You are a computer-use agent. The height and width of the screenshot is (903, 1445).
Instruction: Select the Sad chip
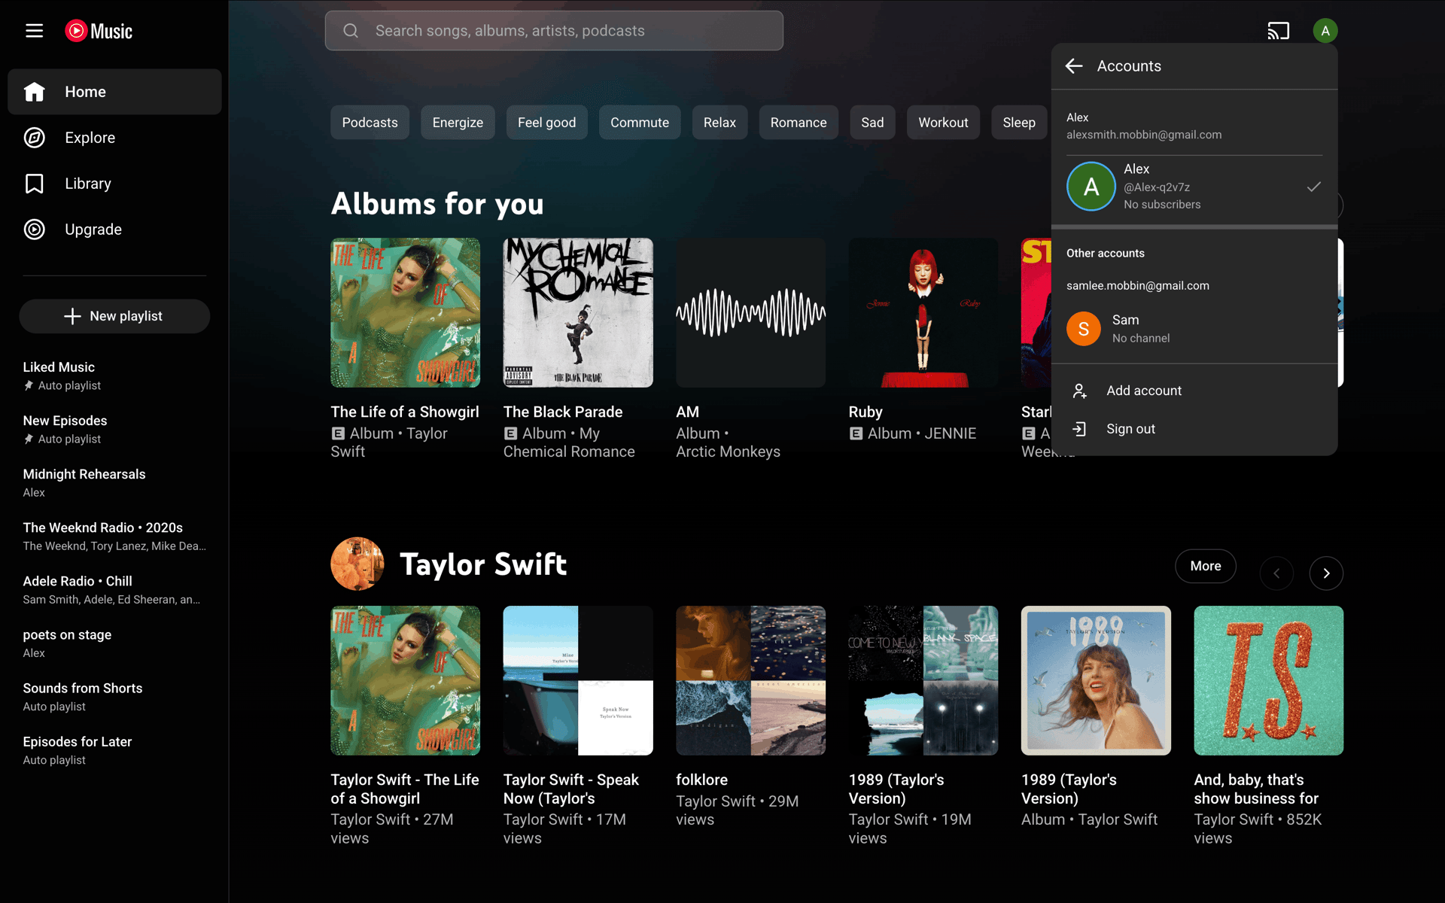872,123
